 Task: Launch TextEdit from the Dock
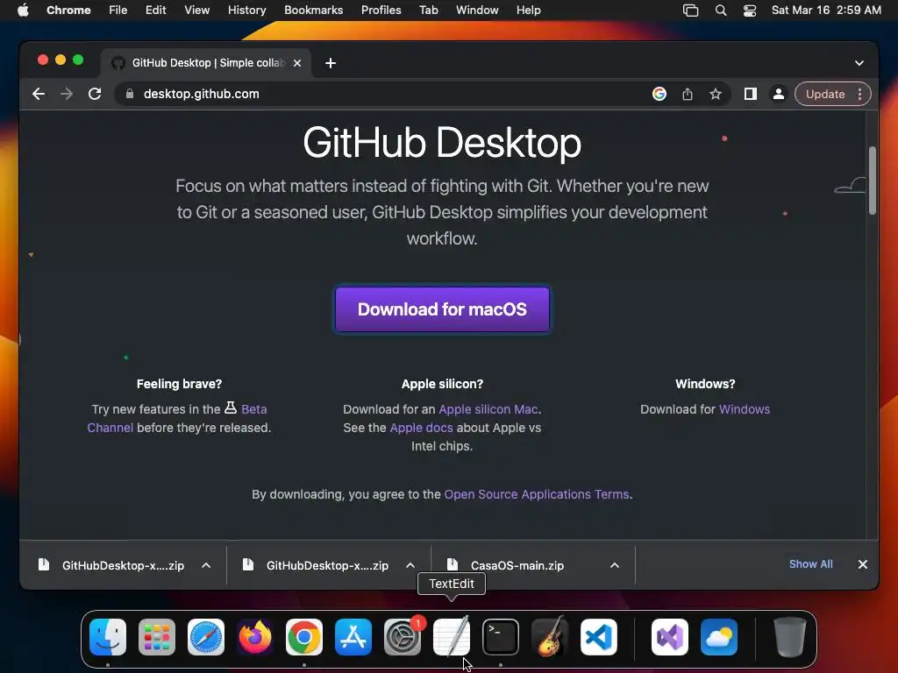[x=452, y=637]
